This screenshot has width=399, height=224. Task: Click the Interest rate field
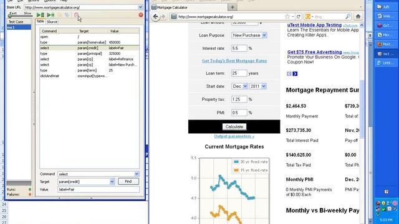(x=239, y=49)
